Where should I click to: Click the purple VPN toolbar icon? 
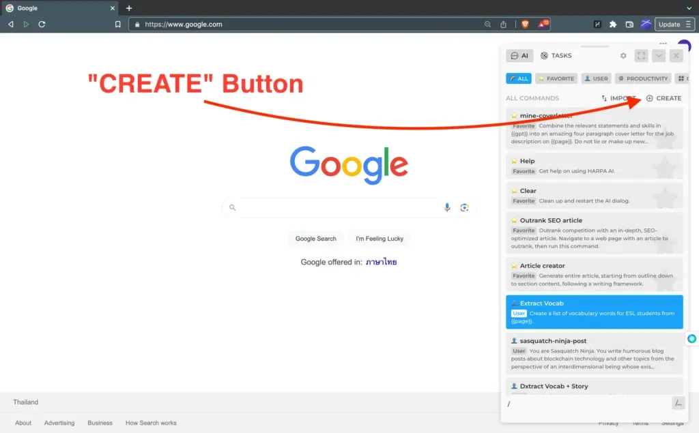[646, 24]
